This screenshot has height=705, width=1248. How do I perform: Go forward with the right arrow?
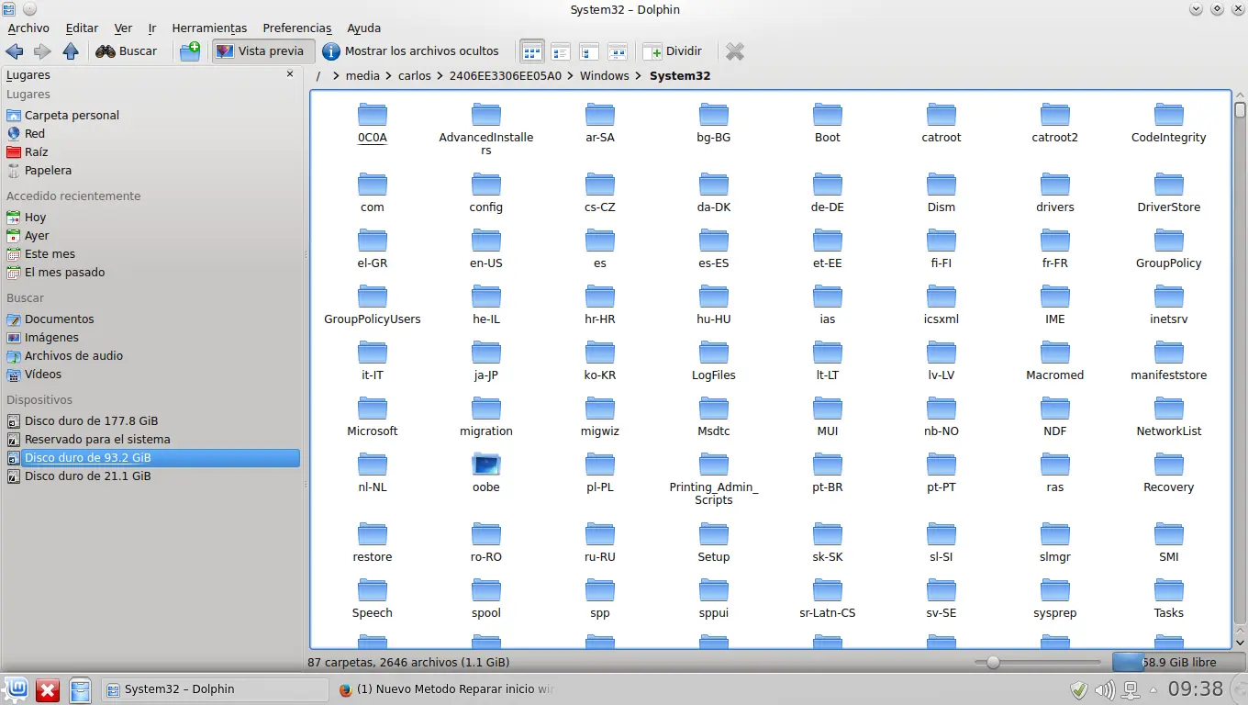tap(42, 51)
